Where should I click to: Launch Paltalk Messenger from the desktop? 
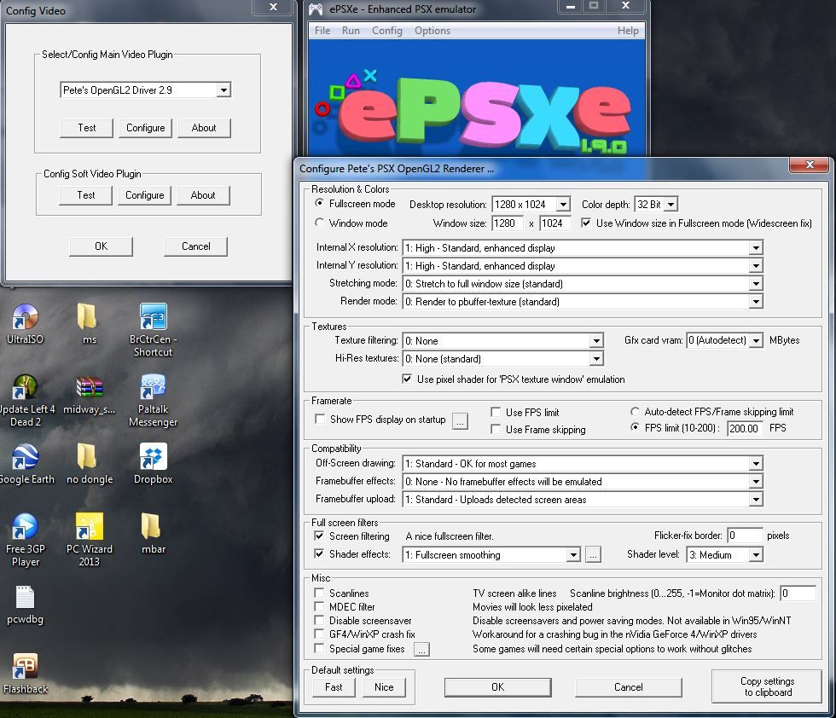point(153,389)
